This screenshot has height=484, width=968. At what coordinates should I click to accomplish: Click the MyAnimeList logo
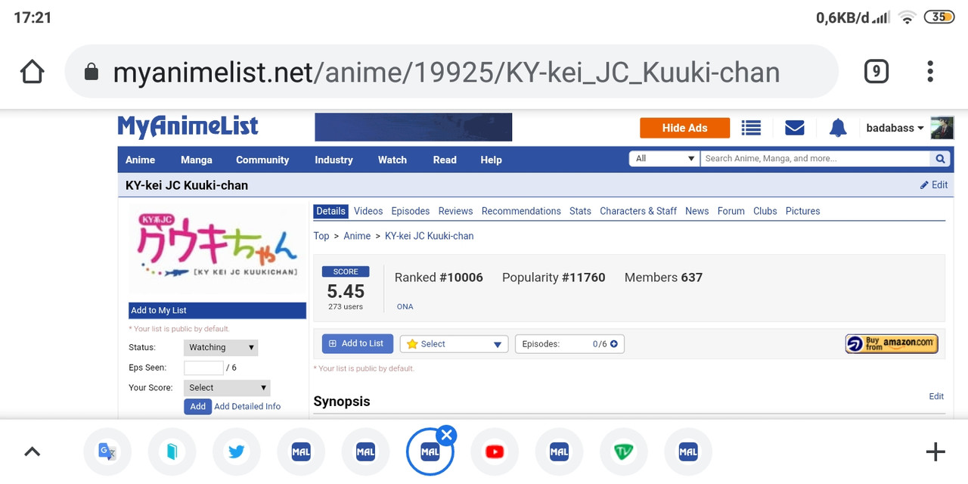click(x=188, y=126)
